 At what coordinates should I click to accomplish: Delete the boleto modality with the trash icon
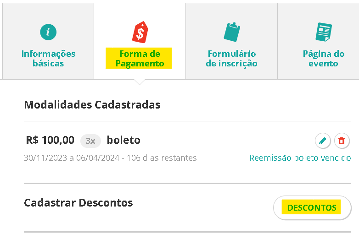(x=342, y=141)
